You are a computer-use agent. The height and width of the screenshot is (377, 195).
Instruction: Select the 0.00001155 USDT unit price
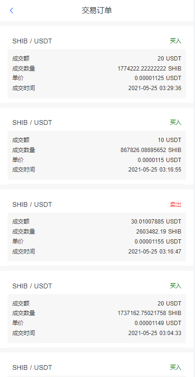click(158, 241)
